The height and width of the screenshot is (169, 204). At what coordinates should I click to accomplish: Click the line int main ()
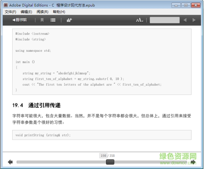click(x=25, y=62)
